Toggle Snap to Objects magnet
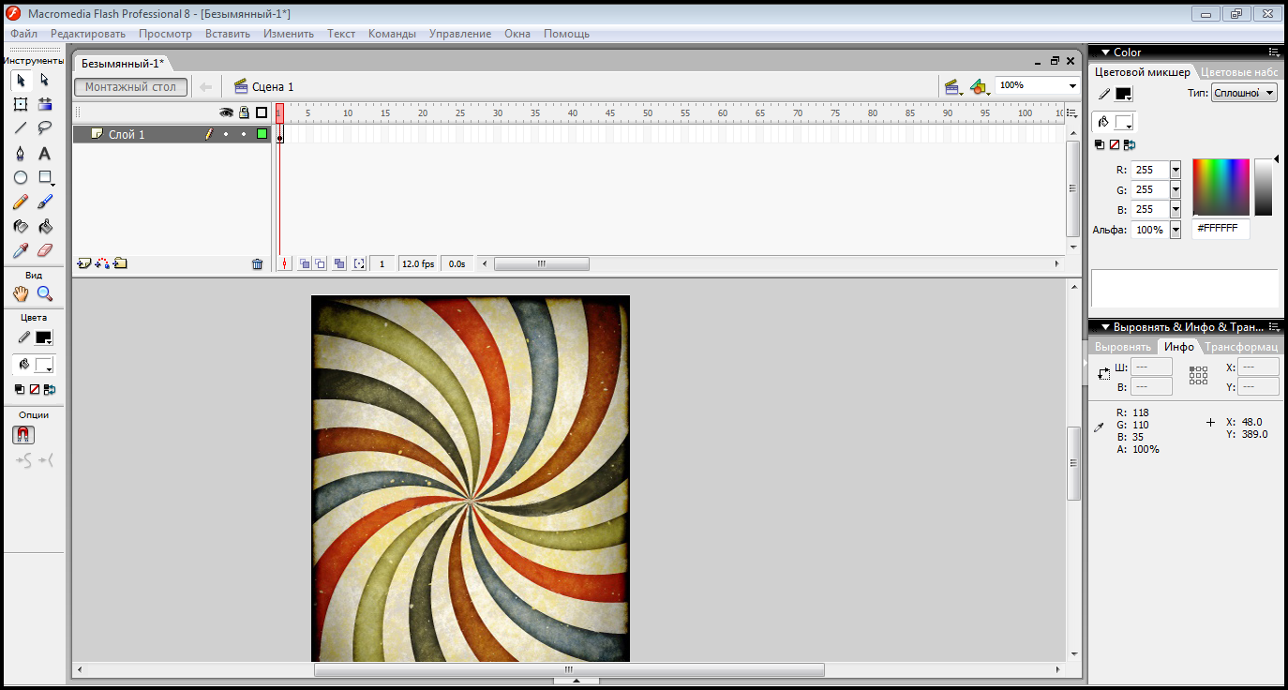The height and width of the screenshot is (690, 1288). coord(23,435)
